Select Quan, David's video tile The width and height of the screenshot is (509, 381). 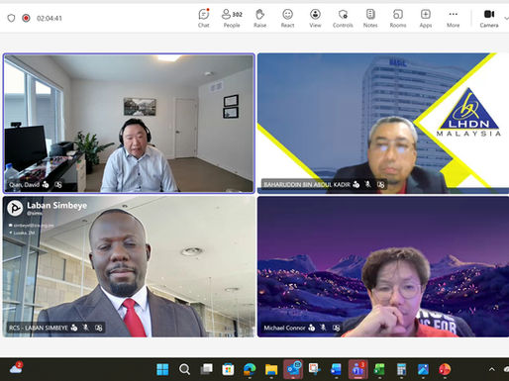(x=129, y=124)
